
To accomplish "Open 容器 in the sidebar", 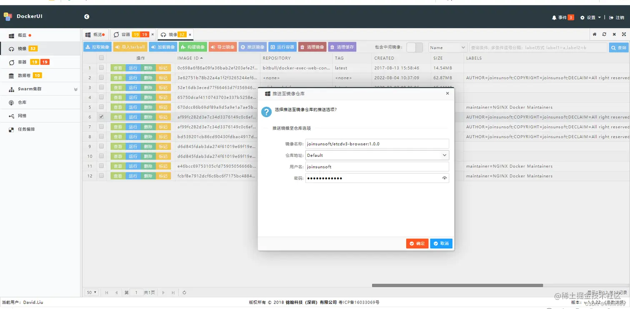I will [40, 62].
